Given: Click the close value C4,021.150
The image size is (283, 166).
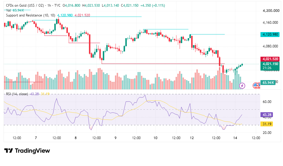Looking at the screenshot, I should [x=130, y=5].
